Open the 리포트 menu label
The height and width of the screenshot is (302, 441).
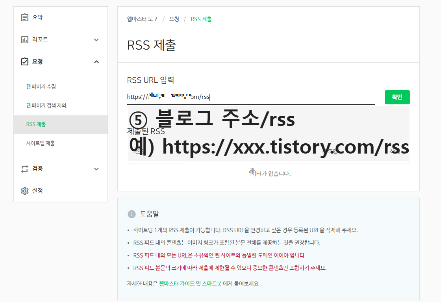40,40
